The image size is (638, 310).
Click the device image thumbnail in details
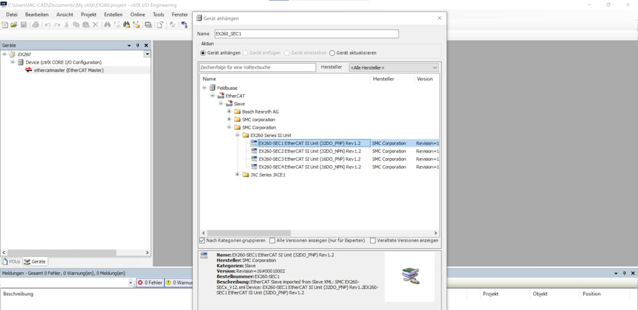coord(410,276)
